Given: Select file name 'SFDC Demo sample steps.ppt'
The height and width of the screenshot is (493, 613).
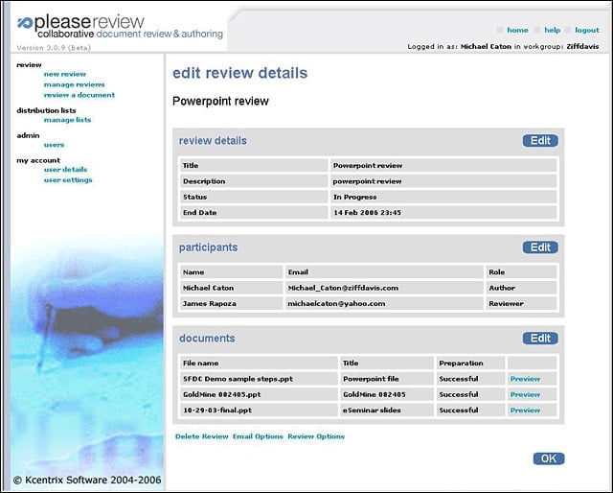Looking at the screenshot, I should [259, 379].
